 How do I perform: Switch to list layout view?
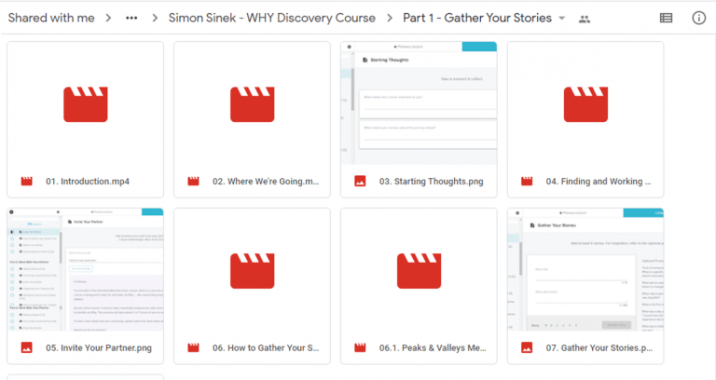[x=667, y=19]
